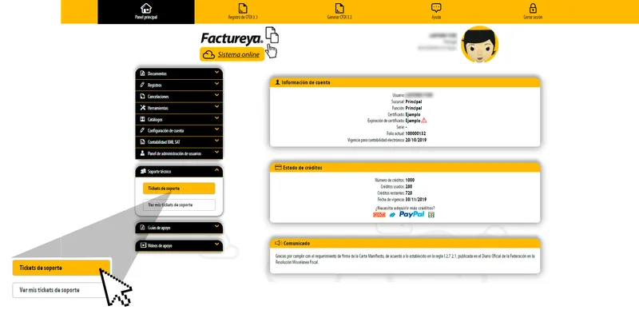Choose the PayPal payment logo
639x314 pixels.
pyautogui.click(x=411, y=214)
